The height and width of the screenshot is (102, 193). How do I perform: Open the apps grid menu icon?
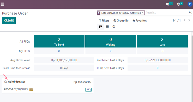(3, 4)
